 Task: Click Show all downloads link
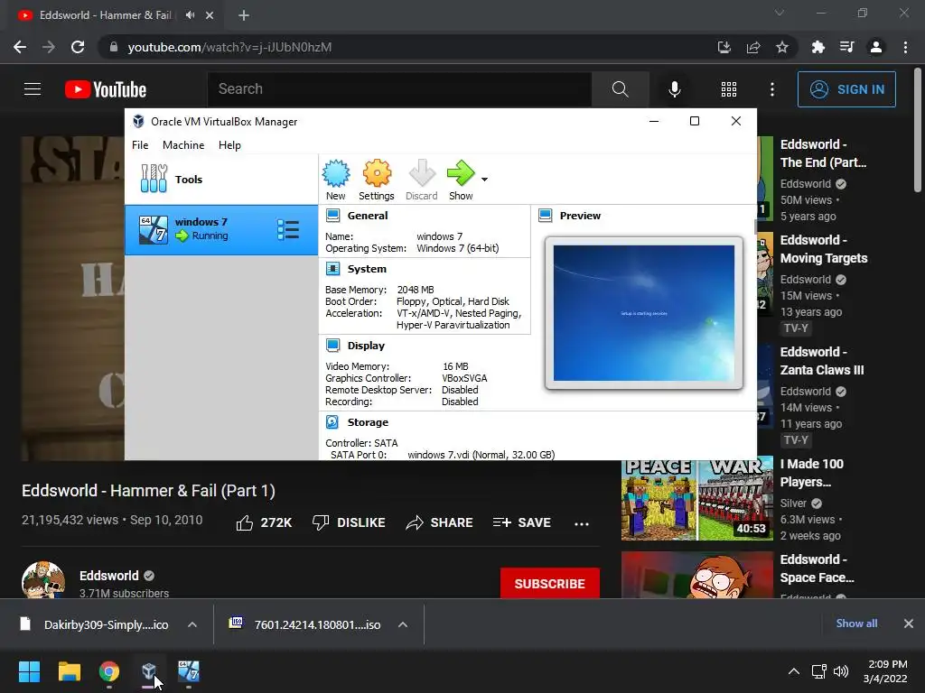856,624
